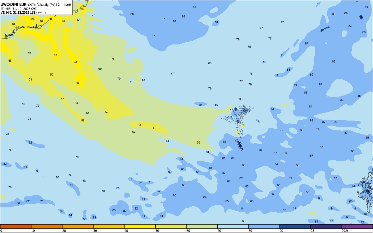Click the orange 10–20 legend swatch
Image resolution: width=373 pixels, height=233 pixels.
coord(47,226)
